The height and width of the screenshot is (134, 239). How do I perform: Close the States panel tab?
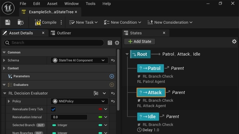[x=164, y=33]
